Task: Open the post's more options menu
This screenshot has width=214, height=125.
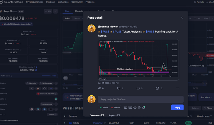Action: point(177,88)
